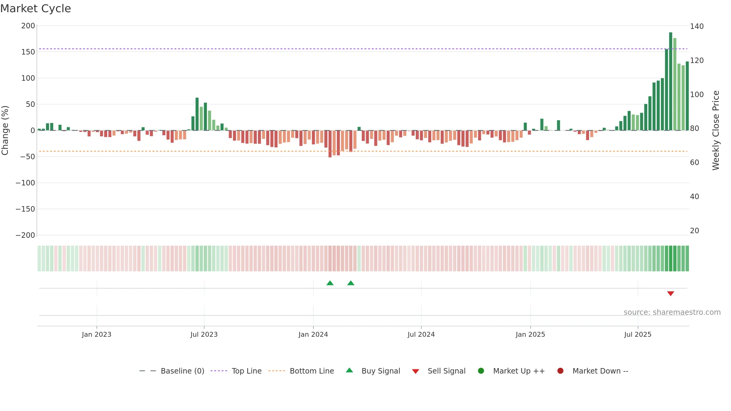The height and width of the screenshot is (411, 731).
Task: Click the 20 label on the right axis
Action: pos(694,231)
